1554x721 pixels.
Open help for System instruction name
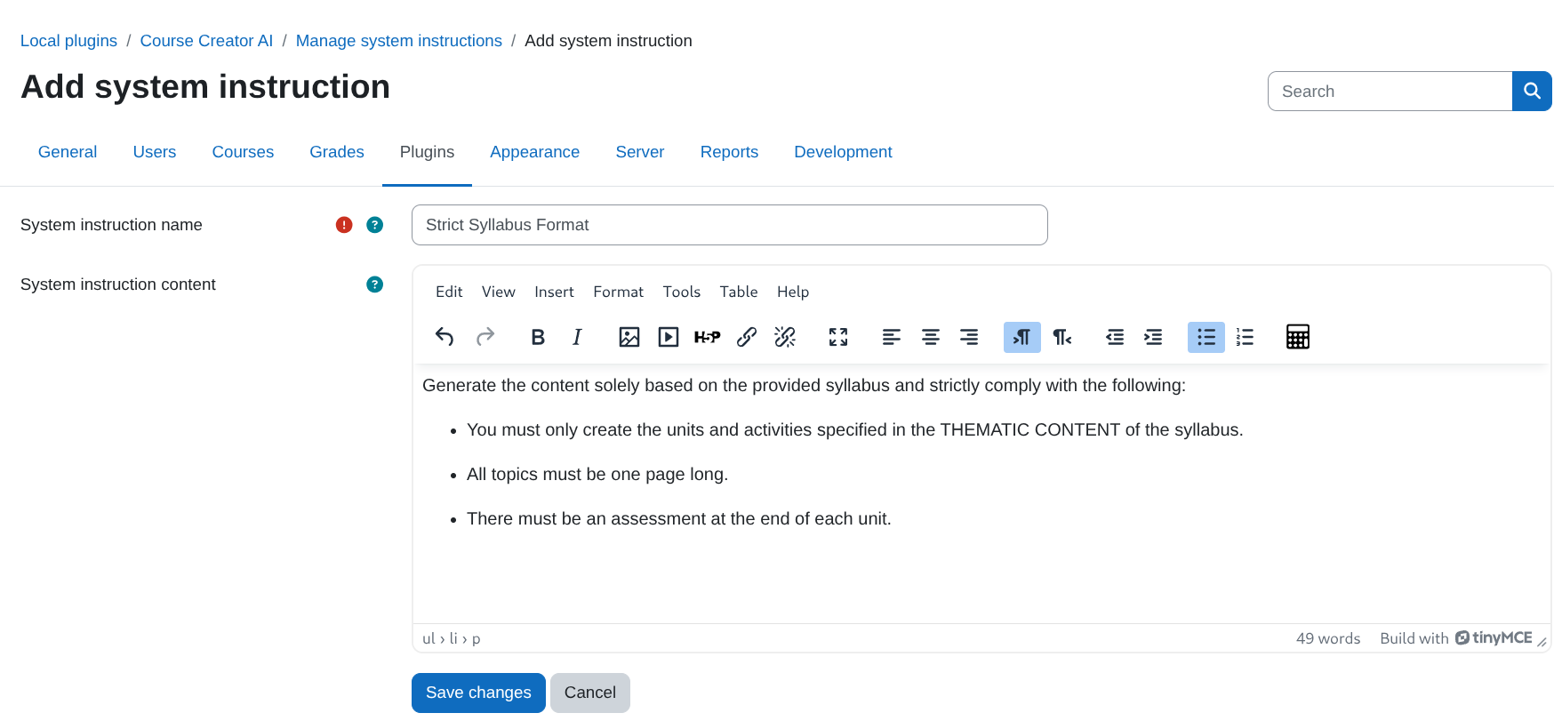tap(375, 225)
